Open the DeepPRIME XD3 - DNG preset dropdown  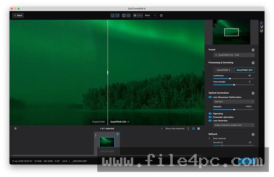pyautogui.click(x=234, y=55)
